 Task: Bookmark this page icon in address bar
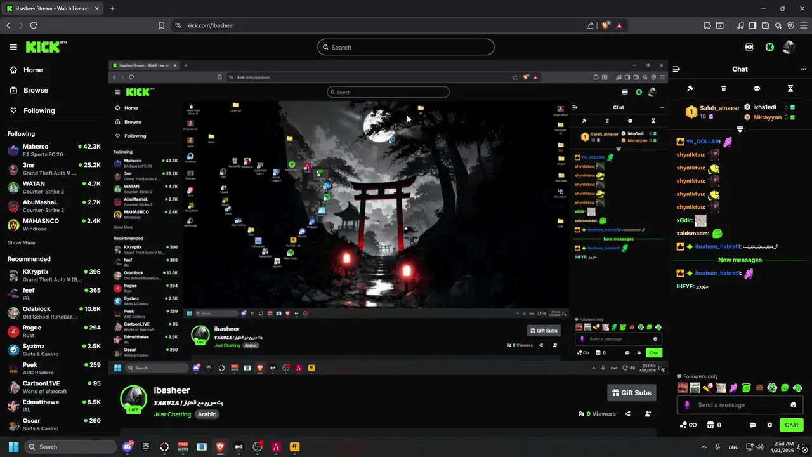pos(161,25)
